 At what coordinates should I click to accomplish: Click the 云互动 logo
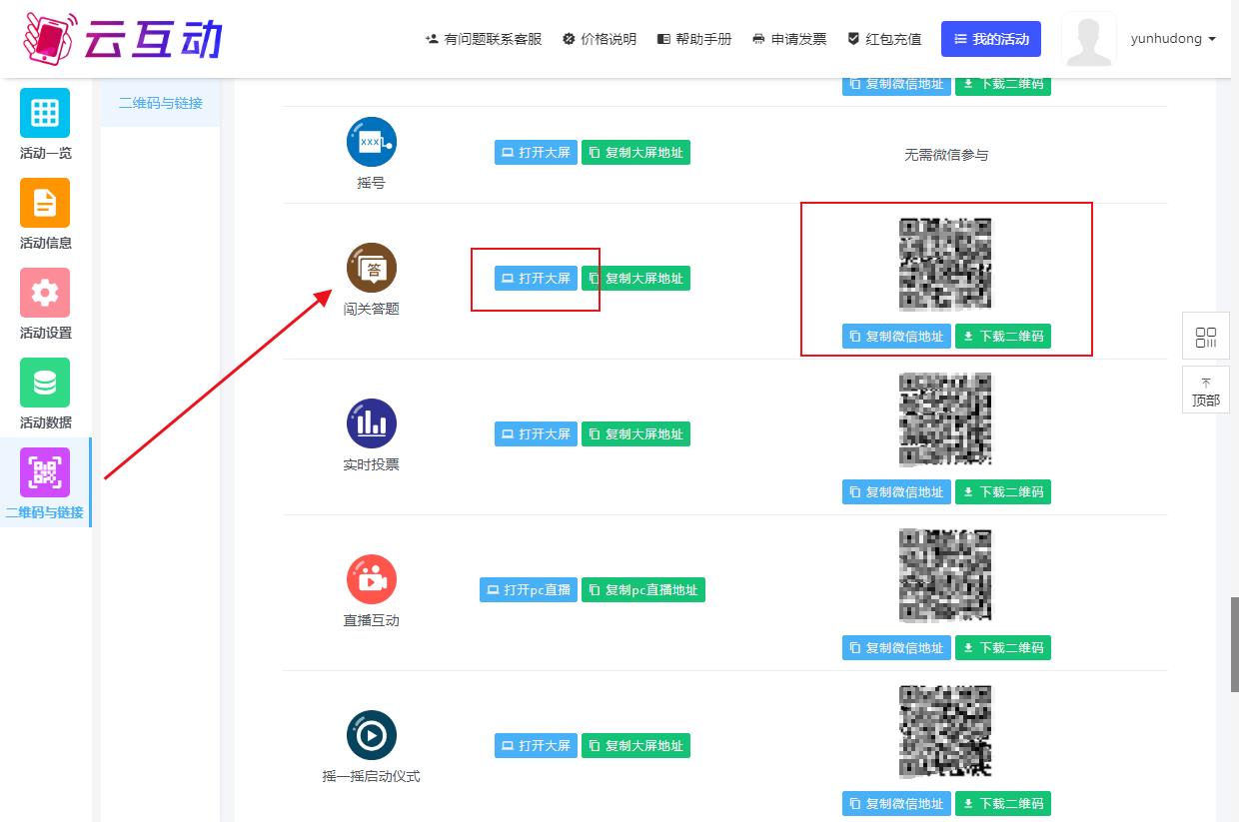pos(122,38)
